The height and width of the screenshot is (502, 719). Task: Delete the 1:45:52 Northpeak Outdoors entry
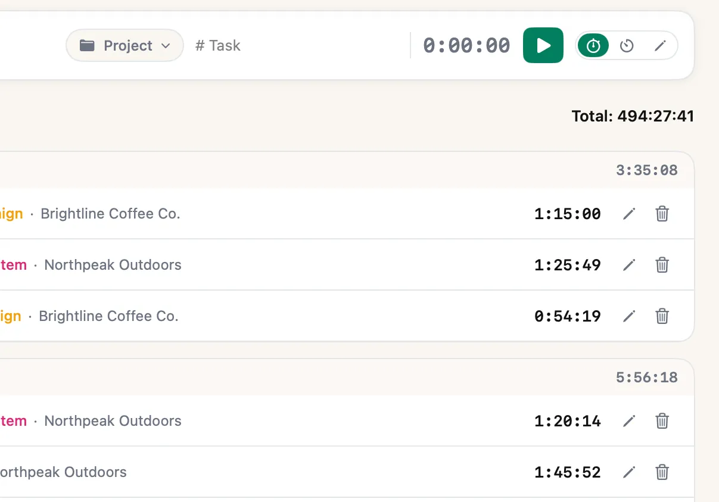(662, 472)
